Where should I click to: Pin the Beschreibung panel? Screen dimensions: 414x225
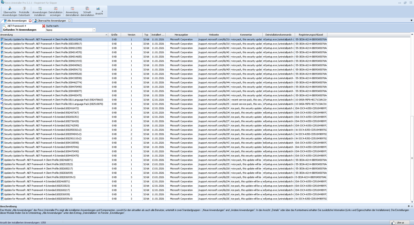408,206
